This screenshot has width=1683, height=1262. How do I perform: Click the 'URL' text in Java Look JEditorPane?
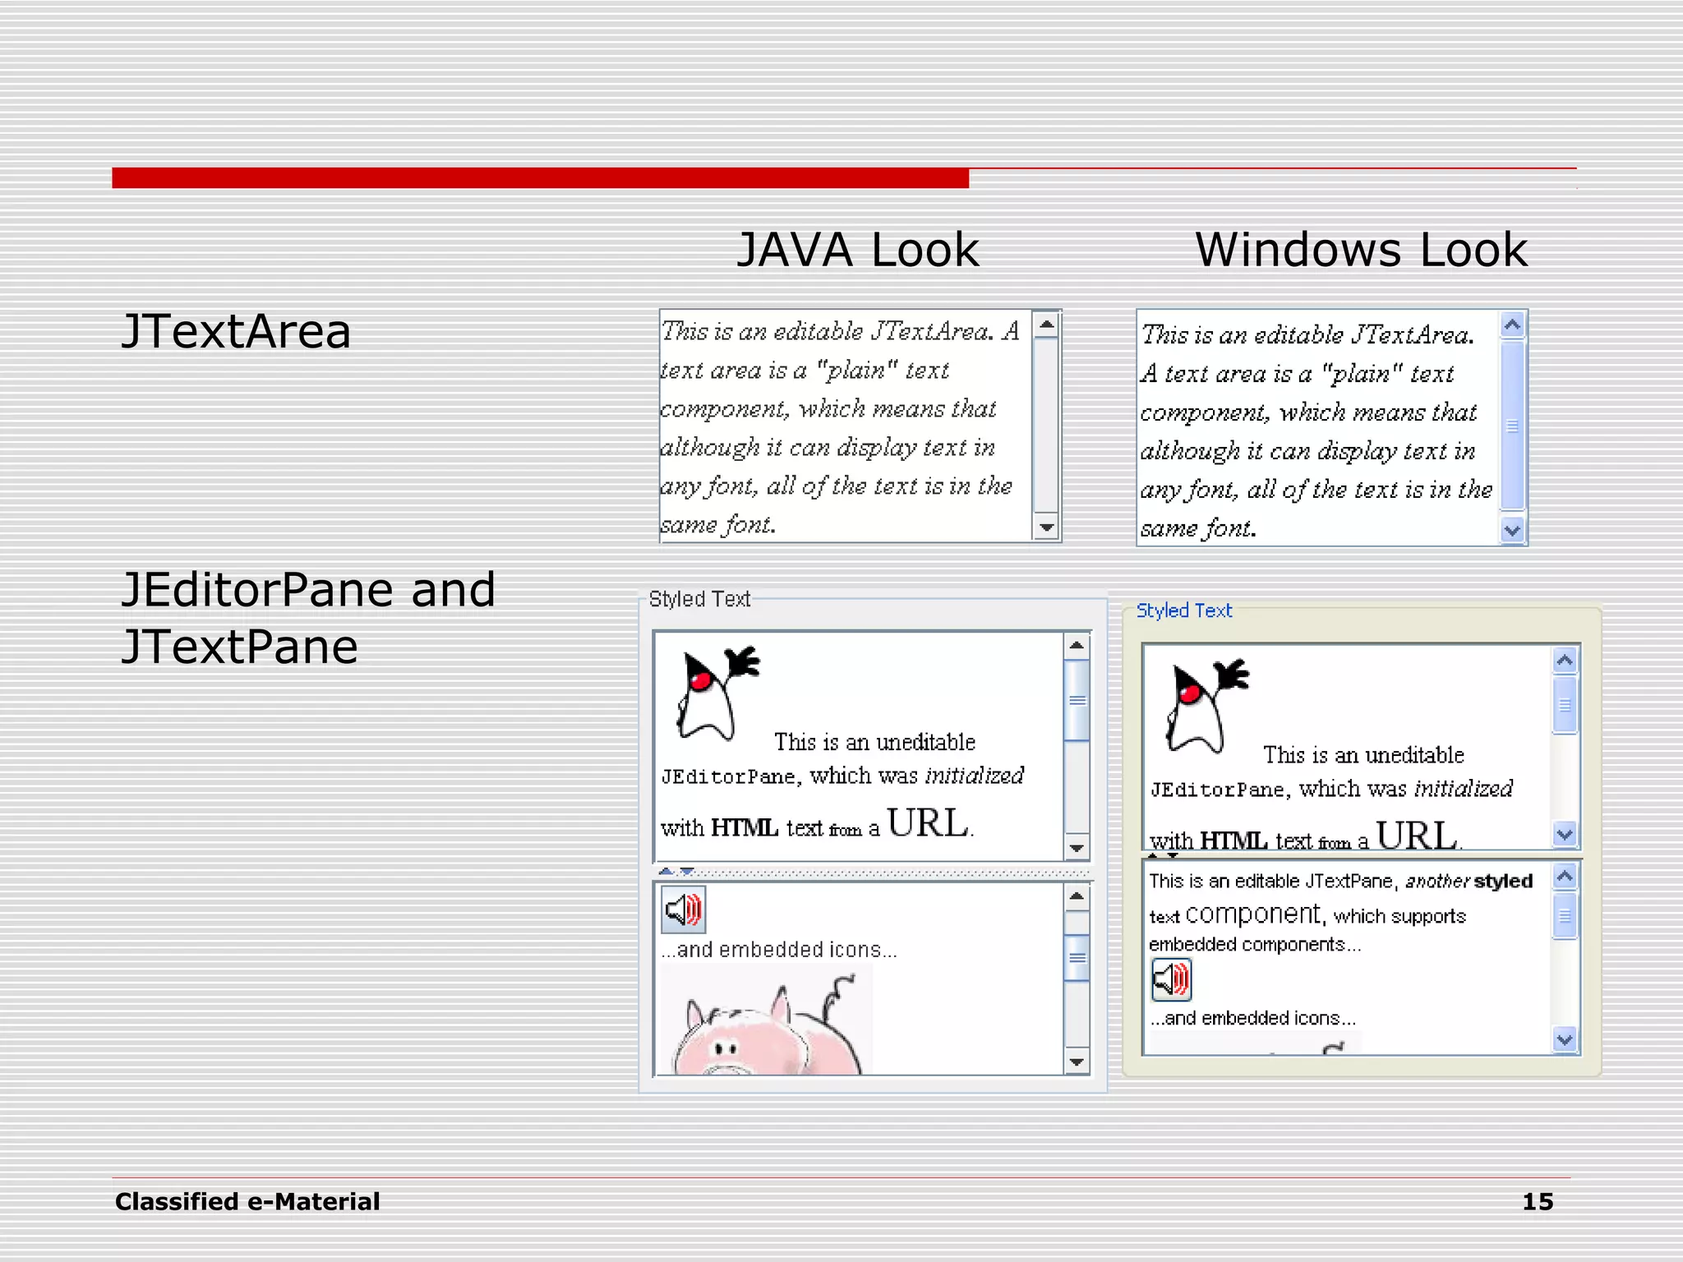pos(929,822)
